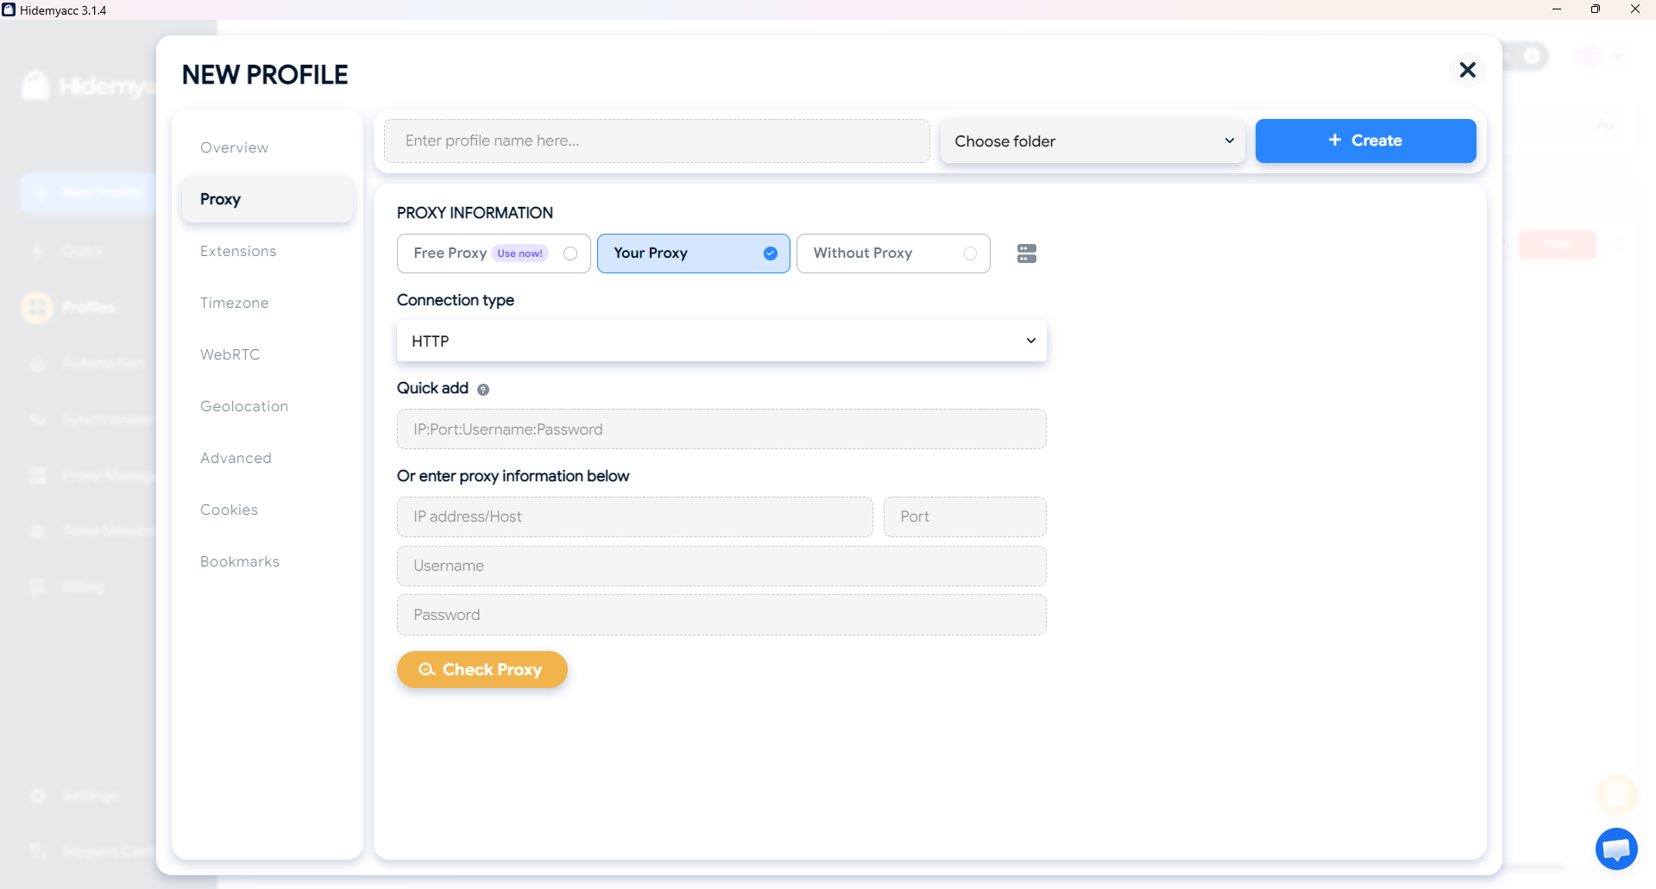Image resolution: width=1656 pixels, height=889 pixels.
Task: Click the magnifier icon on Check Proxy
Action: point(426,669)
